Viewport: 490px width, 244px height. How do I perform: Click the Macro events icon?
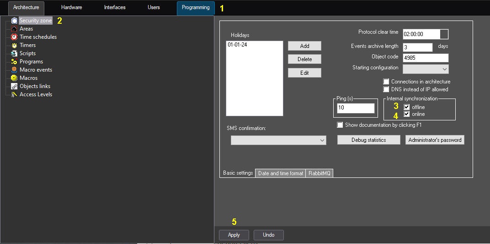point(14,70)
